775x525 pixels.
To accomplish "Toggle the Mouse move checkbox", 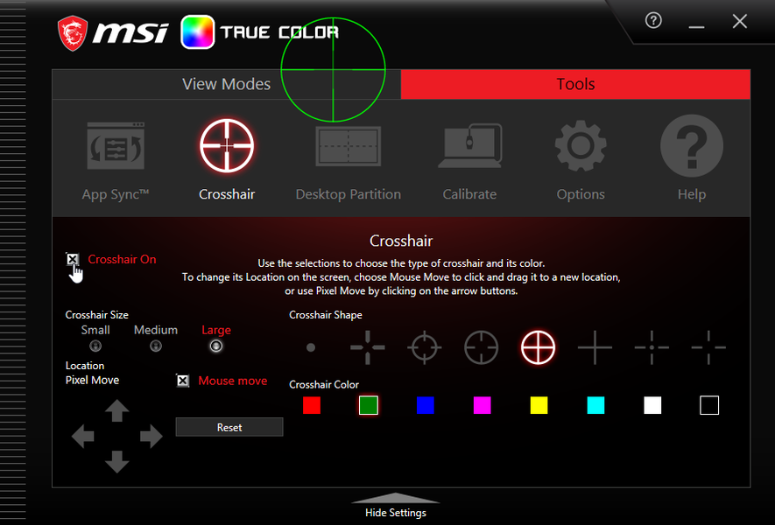I will click(183, 381).
